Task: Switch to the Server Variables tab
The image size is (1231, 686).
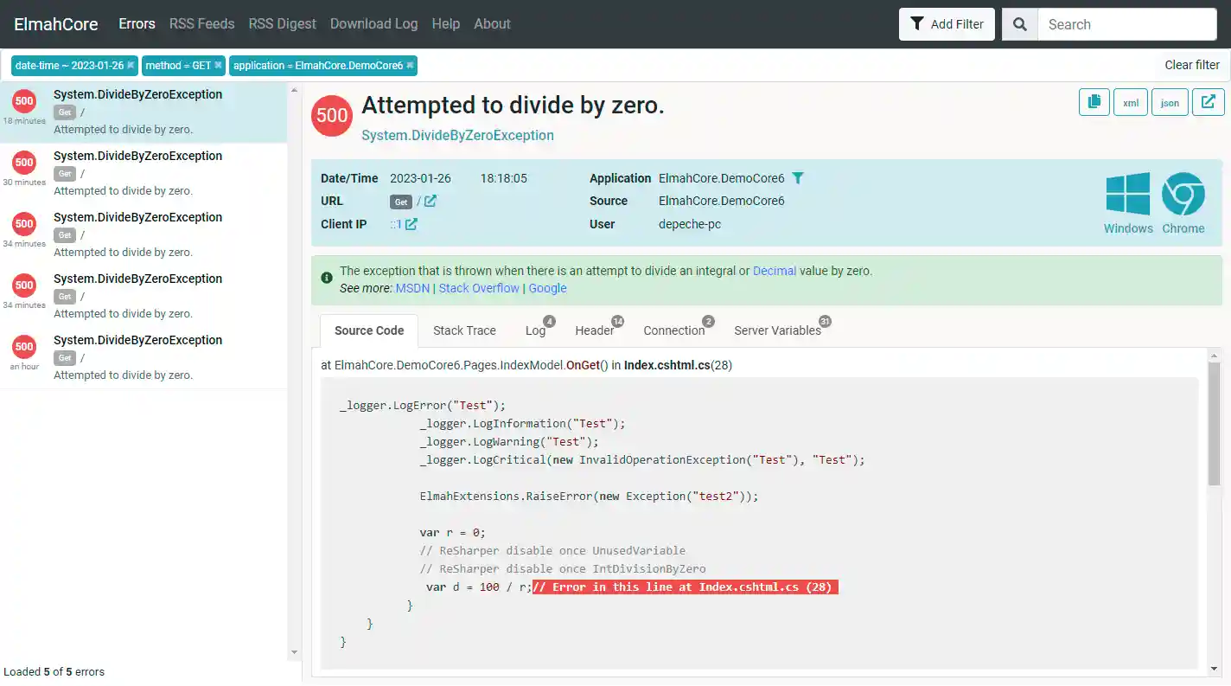Action: pos(780,330)
